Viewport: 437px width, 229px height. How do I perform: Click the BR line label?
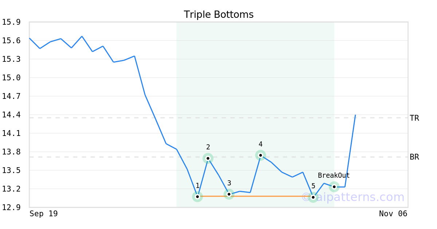point(414,157)
